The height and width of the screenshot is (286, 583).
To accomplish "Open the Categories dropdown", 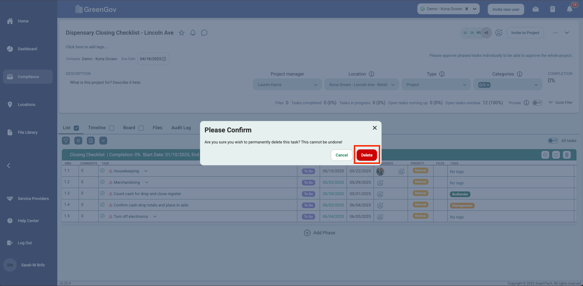I will [508, 85].
